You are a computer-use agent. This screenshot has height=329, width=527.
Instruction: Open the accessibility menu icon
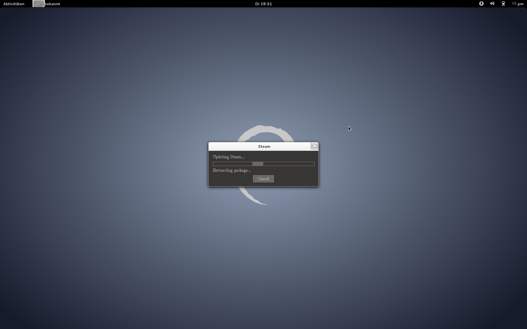click(x=481, y=4)
